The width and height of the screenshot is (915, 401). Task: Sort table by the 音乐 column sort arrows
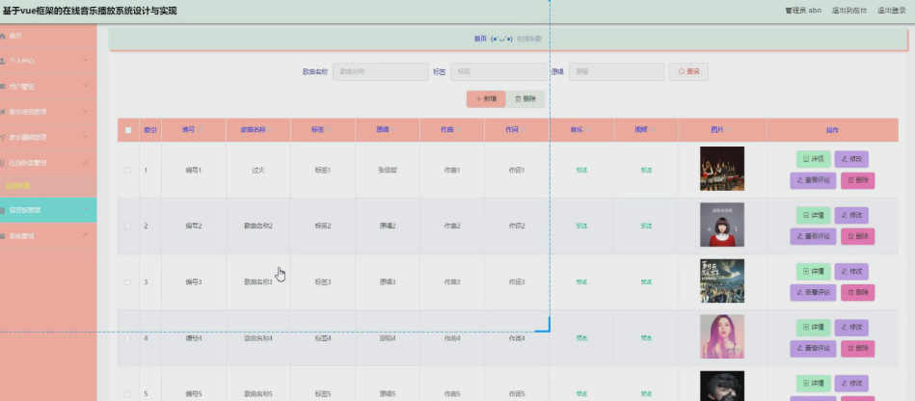click(x=588, y=130)
